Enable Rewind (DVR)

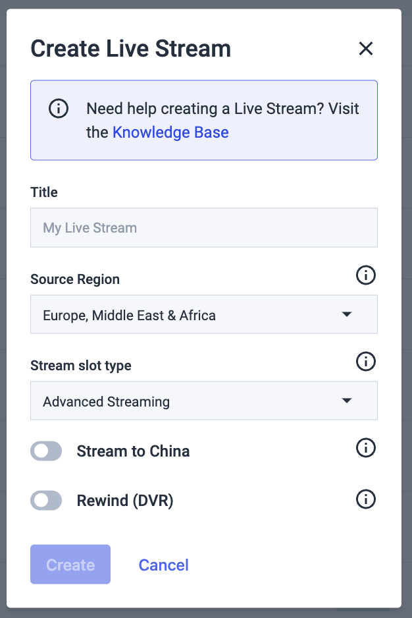46,500
